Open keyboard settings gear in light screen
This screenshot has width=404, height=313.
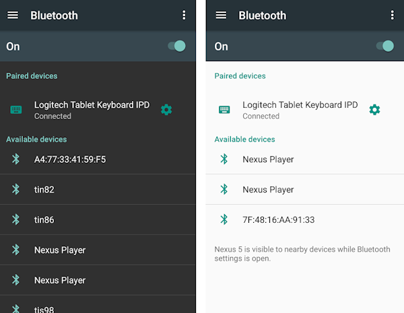pyautogui.click(x=374, y=110)
